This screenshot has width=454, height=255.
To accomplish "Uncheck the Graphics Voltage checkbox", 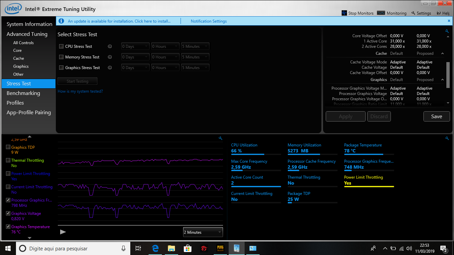I will coord(8,213).
